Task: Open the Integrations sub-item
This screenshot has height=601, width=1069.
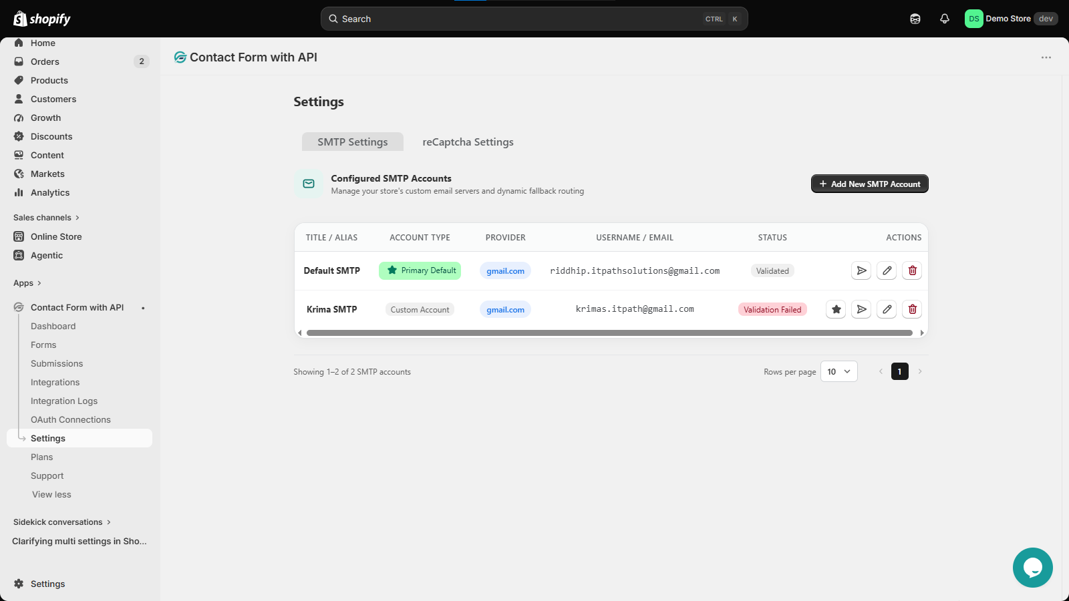Action: pyautogui.click(x=55, y=382)
